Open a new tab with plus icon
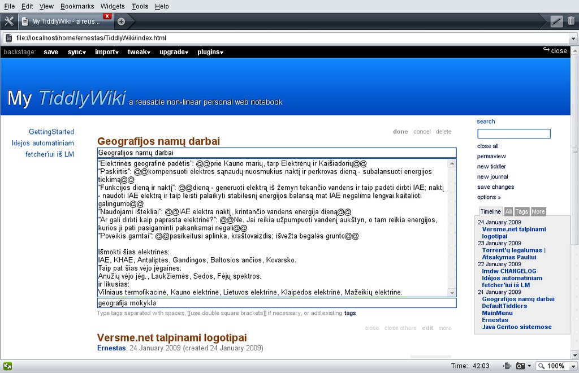The height and width of the screenshot is (373, 579). pyautogui.click(x=121, y=21)
